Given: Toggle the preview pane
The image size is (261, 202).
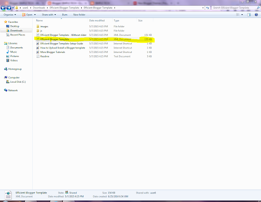Looking at the screenshot, I should pos(249,15).
